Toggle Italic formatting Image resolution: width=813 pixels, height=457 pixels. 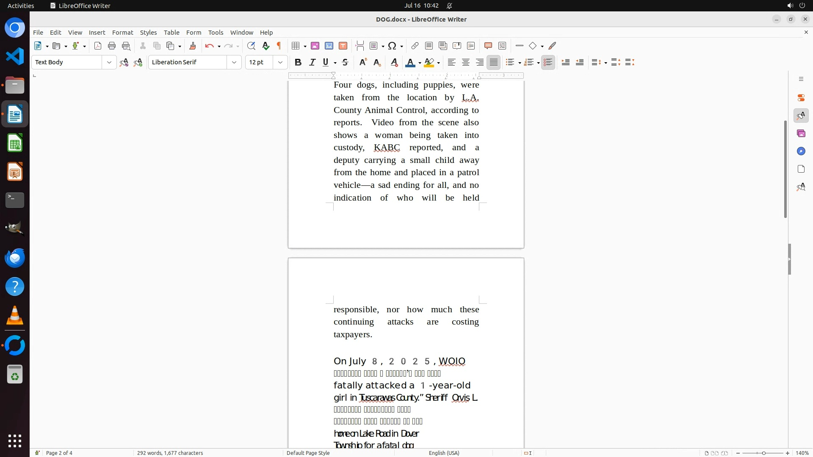pos(312,63)
